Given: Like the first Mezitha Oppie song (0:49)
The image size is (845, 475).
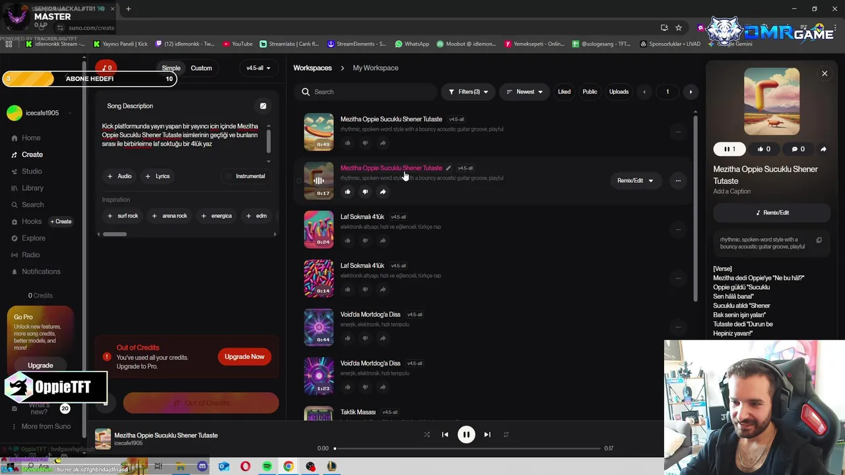Looking at the screenshot, I should point(348,143).
